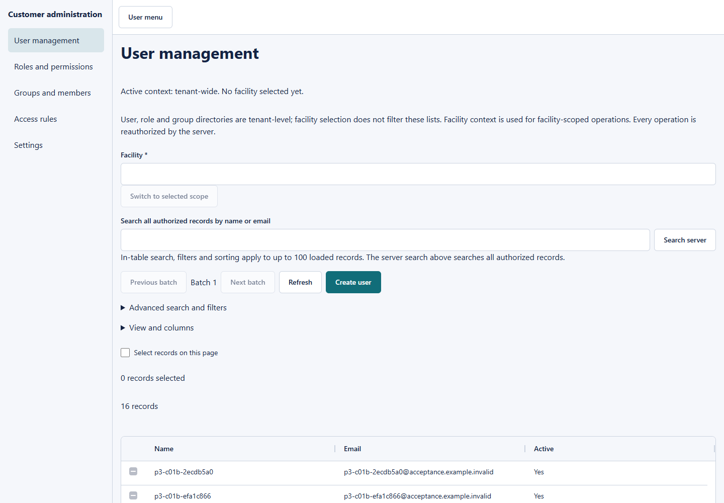Screen dimensions: 724x503
Task: Click the Batch 1 label
Action: [204, 282]
